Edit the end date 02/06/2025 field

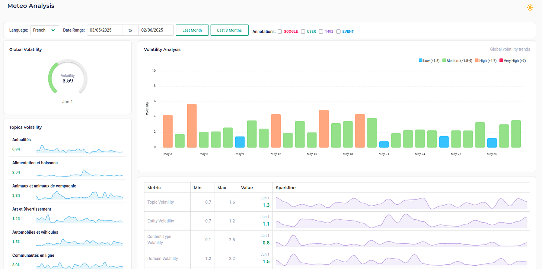[156, 30]
